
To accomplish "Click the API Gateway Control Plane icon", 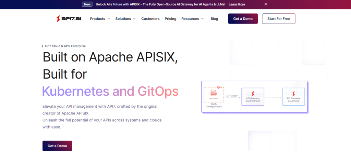I will pyautogui.click(x=253, y=93).
